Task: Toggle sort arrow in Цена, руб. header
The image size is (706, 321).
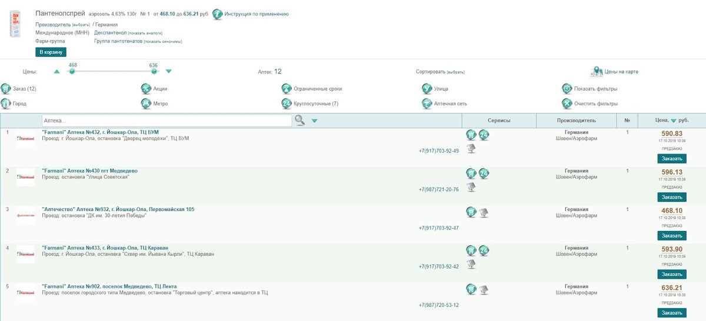Action: (674, 121)
